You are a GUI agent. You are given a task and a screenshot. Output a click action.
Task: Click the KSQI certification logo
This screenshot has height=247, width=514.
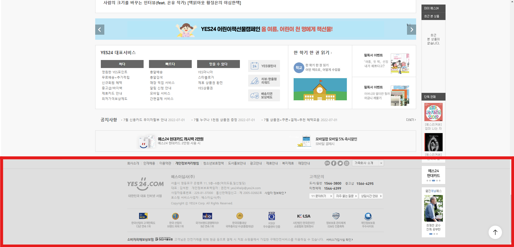[x=272, y=216]
